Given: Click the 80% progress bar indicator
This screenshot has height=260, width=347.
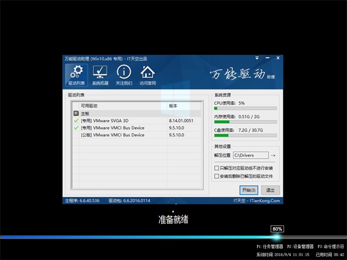Looking at the screenshot, I should [x=277, y=229].
